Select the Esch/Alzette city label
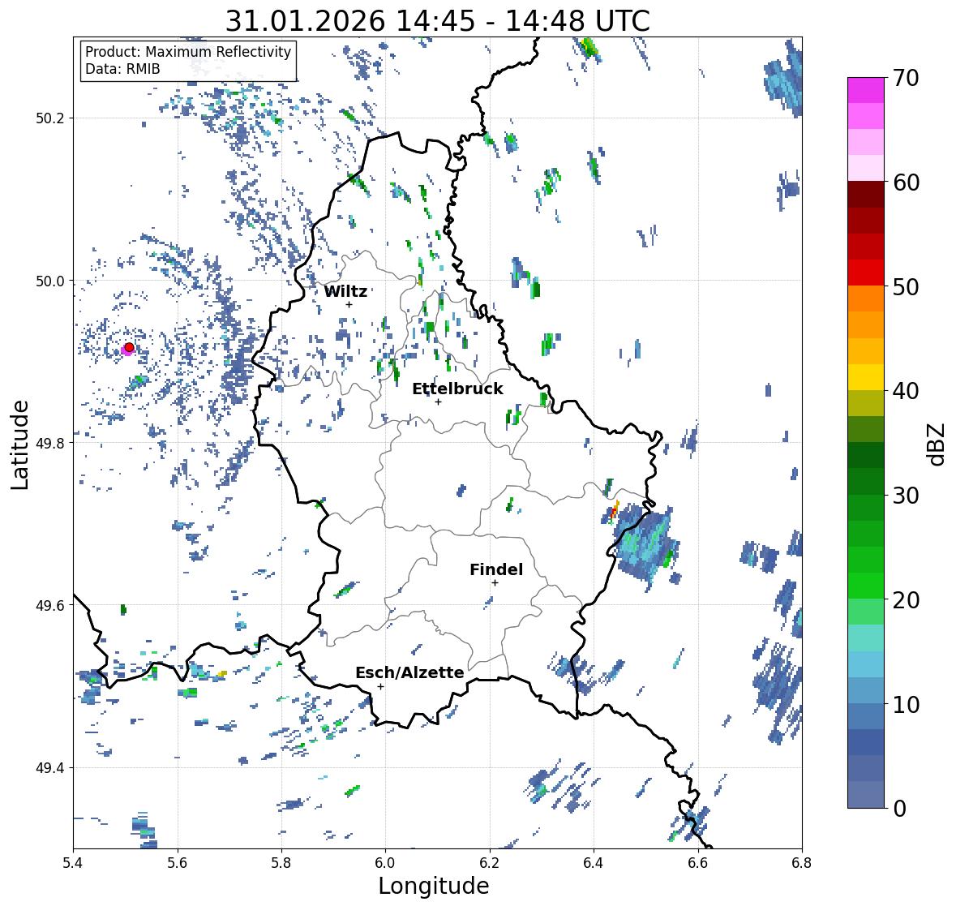Image resolution: width=956 pixels, height=906 pixels. [x=409, y=672]
